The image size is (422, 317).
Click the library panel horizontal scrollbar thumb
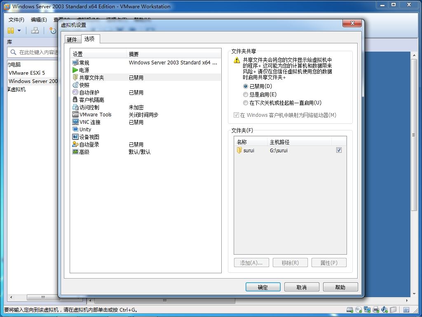click(x=43, y=297)
